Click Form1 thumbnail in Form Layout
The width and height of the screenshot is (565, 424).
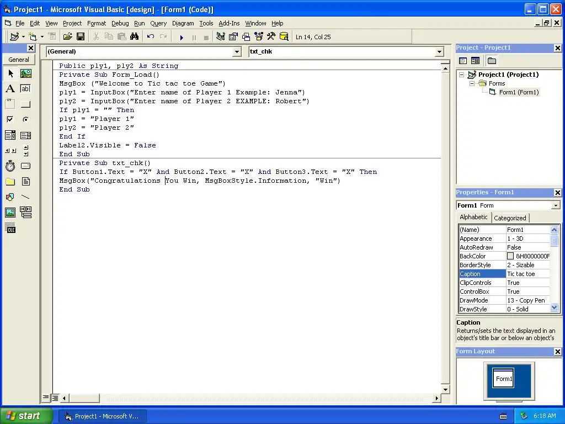coord(503,378)
